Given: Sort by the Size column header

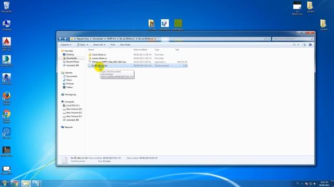Looking at the screenshot, I should 177,50.
